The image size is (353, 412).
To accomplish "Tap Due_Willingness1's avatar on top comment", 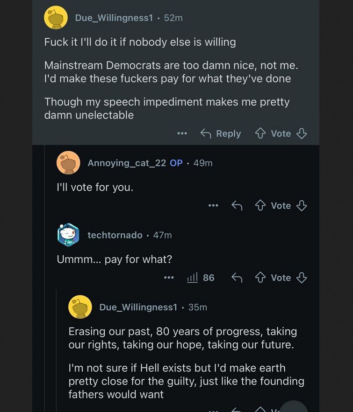I will [x=56, y=18].
